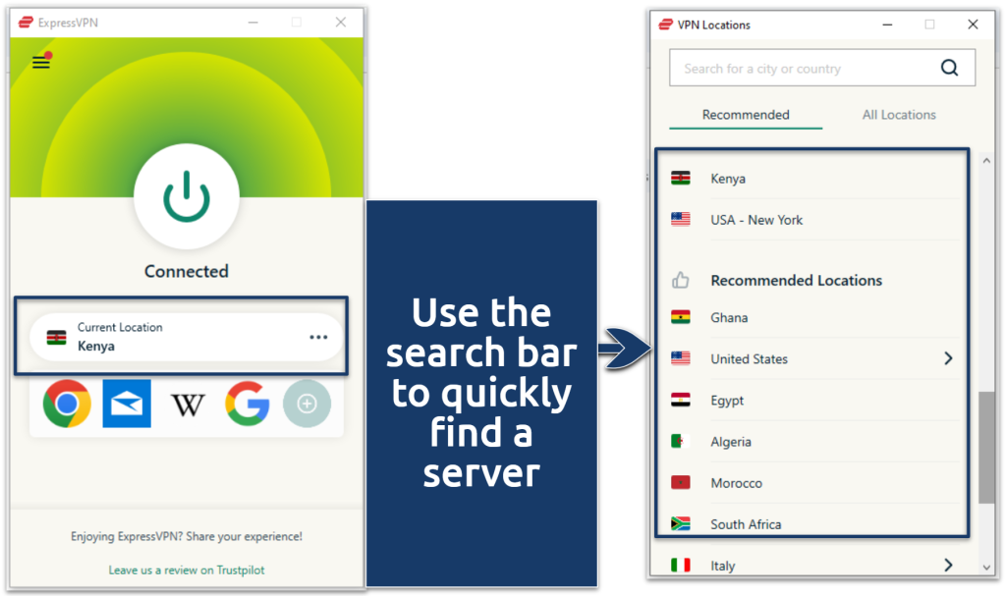Open the ExpressVPN hamburger menu
Image resolution: width=1006 pixels, height=596 pixels.
coord(41,62)
